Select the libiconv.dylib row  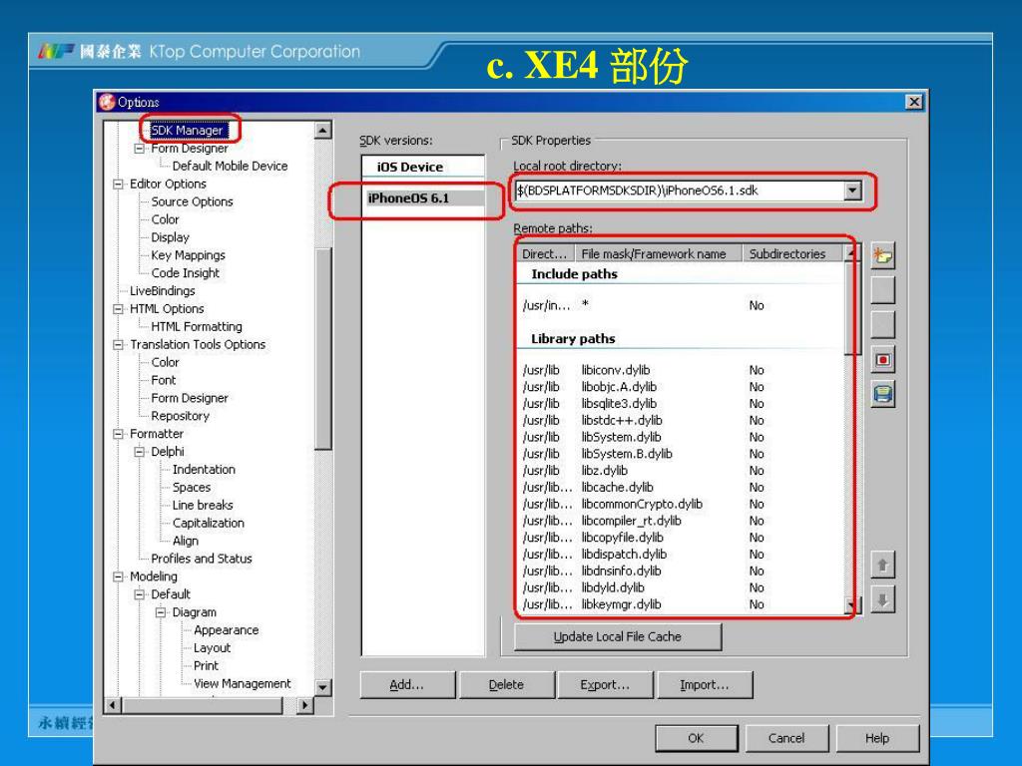(681, 370)
